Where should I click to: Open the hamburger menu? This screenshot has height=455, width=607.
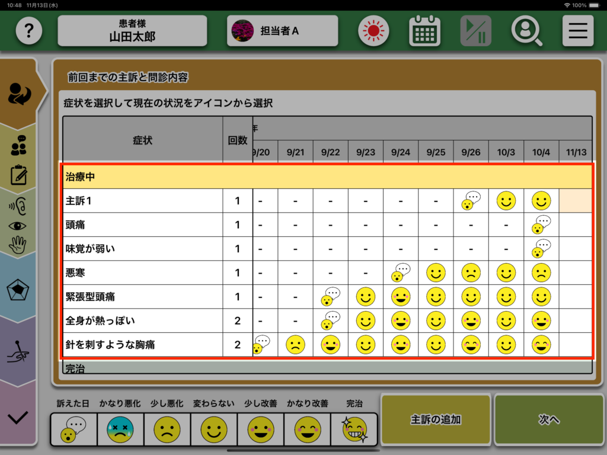click(x=577, y=31)
